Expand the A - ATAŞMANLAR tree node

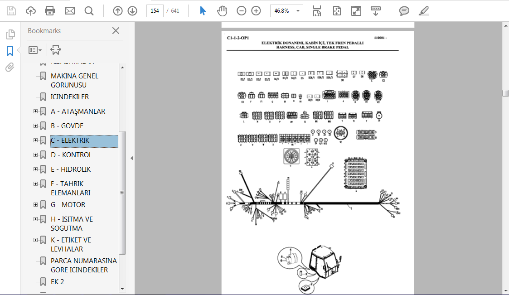(36, 111)
